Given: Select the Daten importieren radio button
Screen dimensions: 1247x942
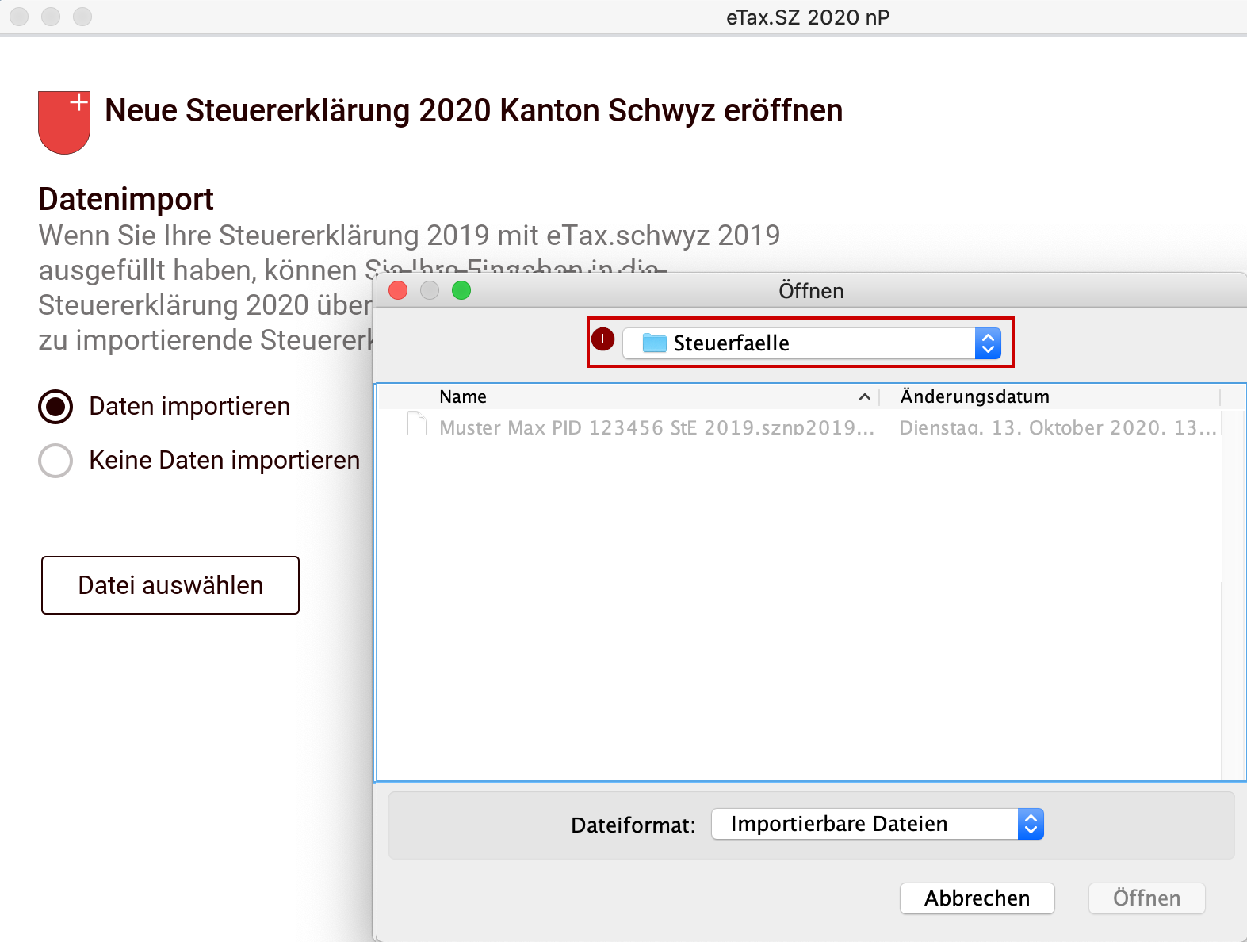Looking at the screenshot, I should pos(55,406).
